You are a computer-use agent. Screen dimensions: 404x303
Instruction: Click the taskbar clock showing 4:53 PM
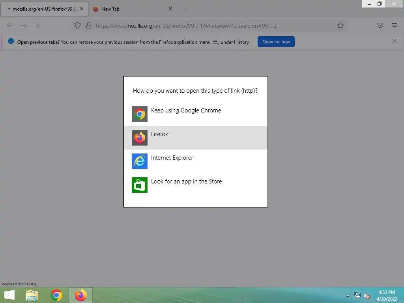pos(387,296)
